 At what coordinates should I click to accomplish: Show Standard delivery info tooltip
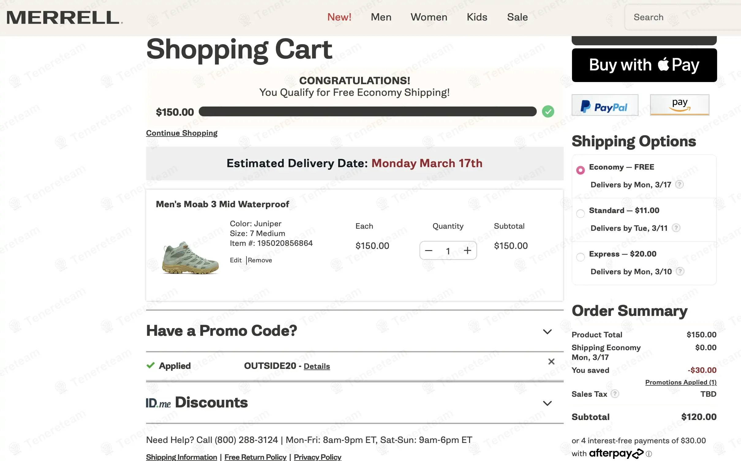pos(676,228)
